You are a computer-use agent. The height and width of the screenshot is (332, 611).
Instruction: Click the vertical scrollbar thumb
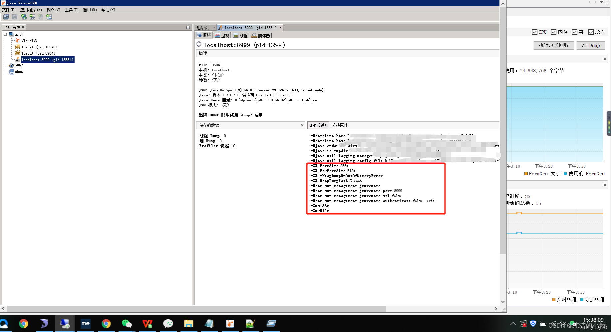(503, 130)
